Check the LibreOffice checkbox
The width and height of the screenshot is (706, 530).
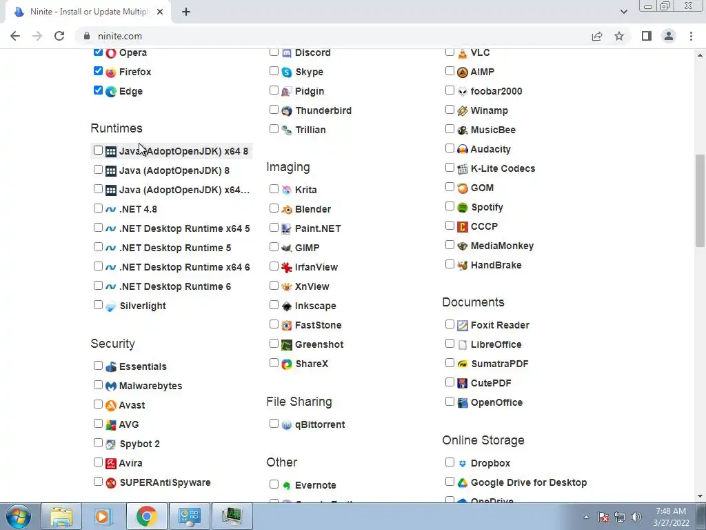point(450,344)
